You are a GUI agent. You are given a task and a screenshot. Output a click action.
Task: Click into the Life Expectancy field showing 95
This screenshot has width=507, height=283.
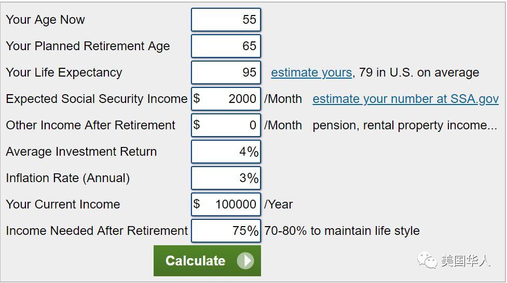[226, 72]
